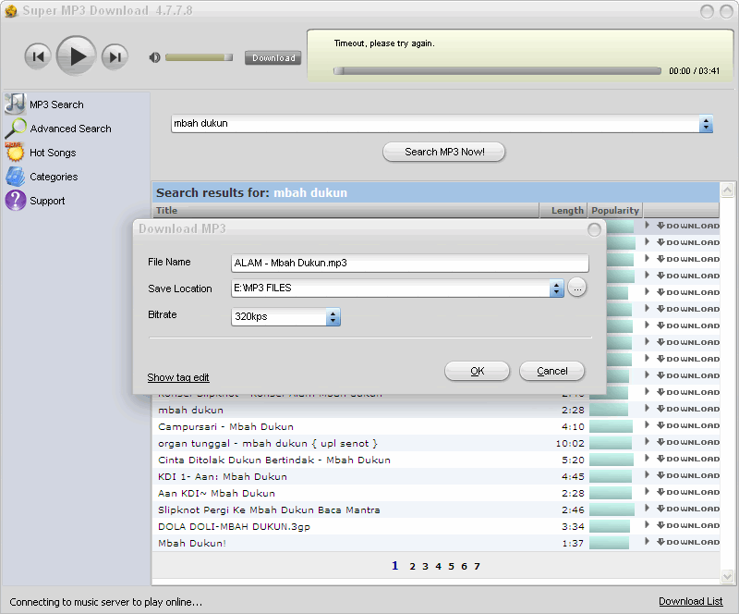Sort results by the Popularity column

coord(614,210)
